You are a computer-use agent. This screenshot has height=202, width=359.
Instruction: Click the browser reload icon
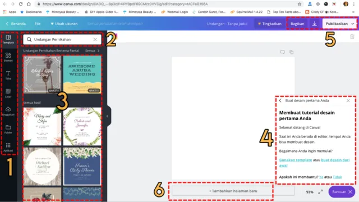tap(21, 4)
